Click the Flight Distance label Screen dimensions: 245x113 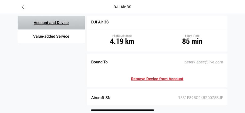(x=122, y=36)
